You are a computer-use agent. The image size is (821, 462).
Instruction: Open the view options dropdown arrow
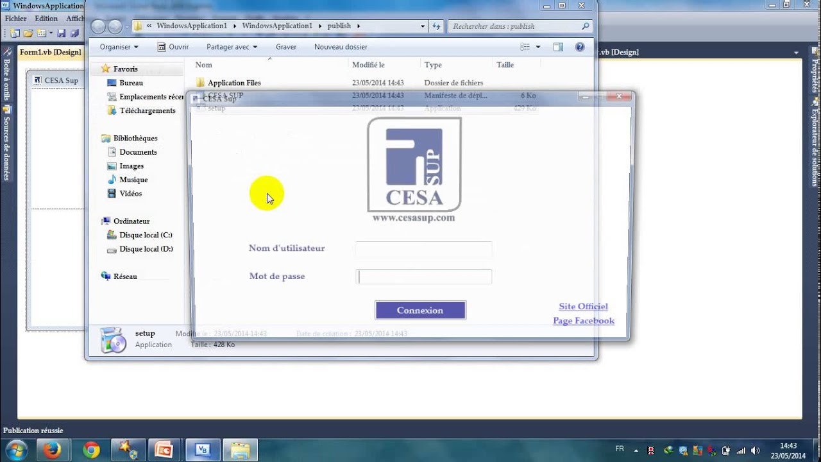[538, 47]
